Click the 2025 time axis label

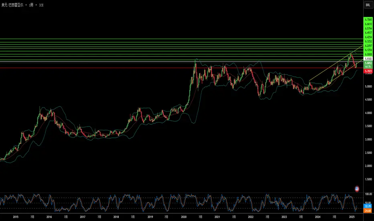pos(352,217)
